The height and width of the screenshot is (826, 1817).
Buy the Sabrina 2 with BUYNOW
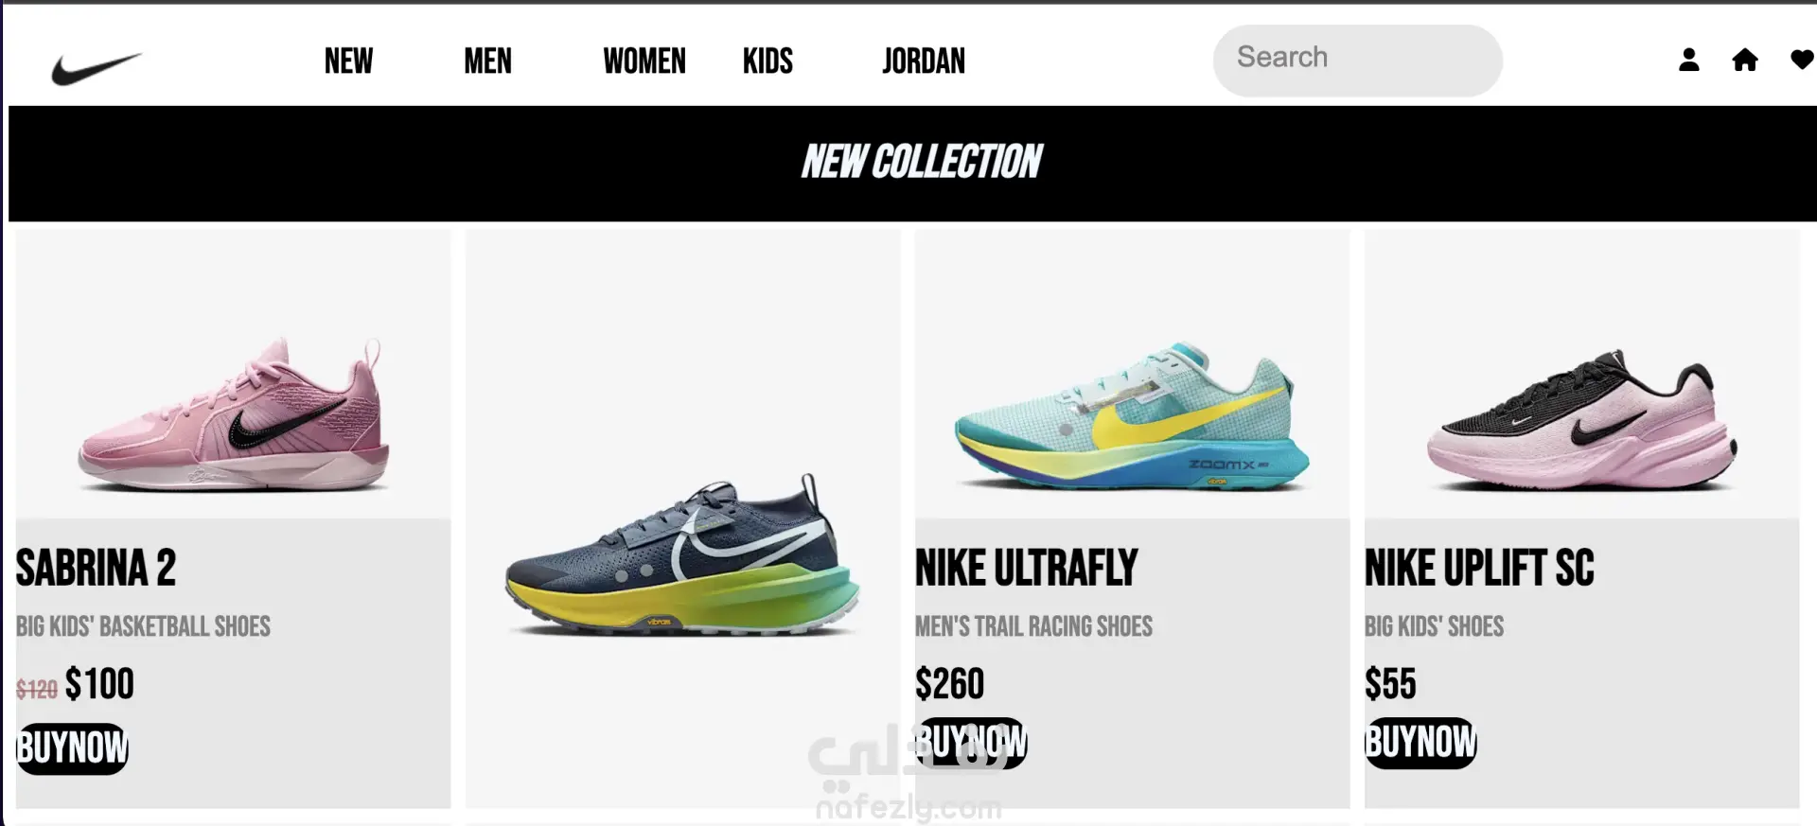[x=72, y=748]
